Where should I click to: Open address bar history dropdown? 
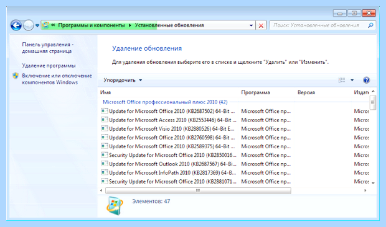coord(251,25)
